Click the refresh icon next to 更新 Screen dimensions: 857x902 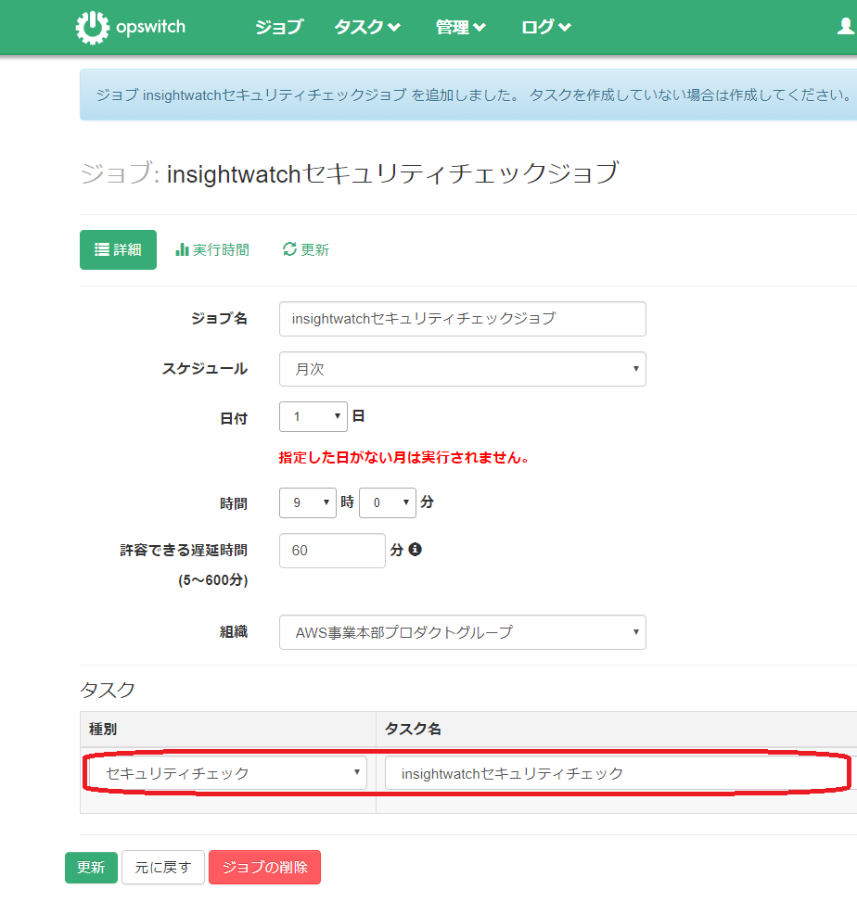[289, 248]
